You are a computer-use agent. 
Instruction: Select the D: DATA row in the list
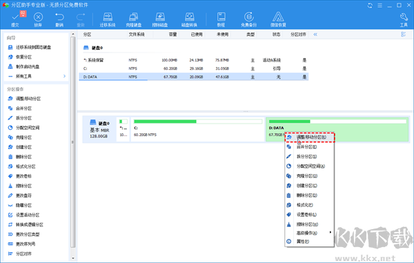[194, 77]
